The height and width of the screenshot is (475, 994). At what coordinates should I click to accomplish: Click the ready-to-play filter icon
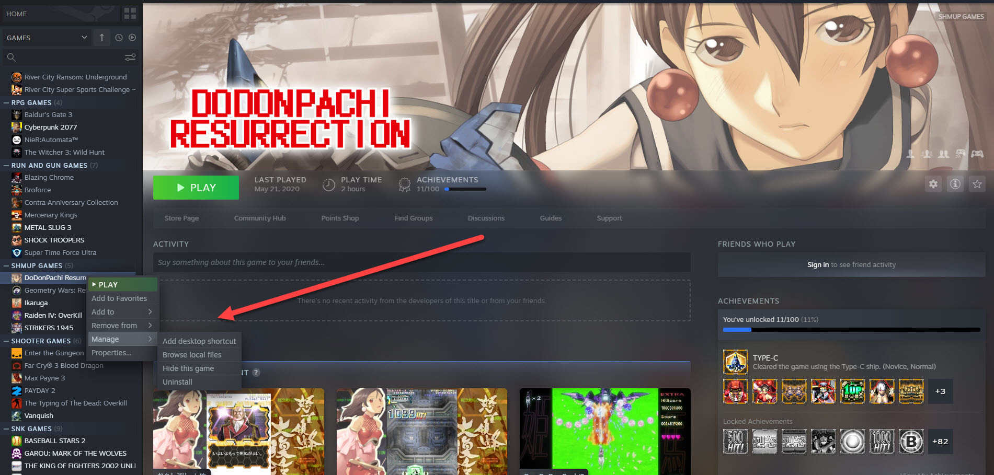coord(132,38)
